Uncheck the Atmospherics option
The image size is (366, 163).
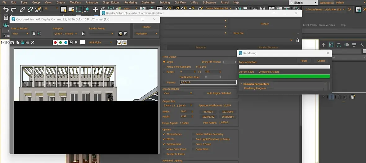click(164, 134)
